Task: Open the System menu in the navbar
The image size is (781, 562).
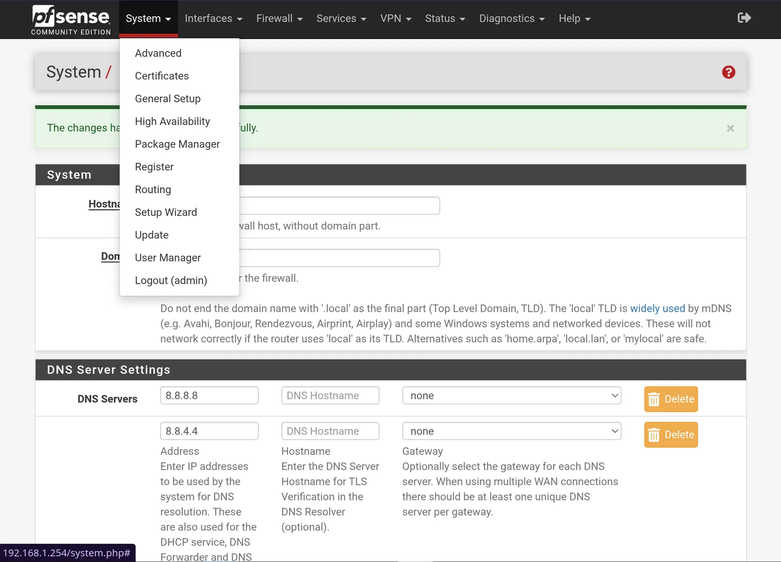Action: [x=148, y=19]
